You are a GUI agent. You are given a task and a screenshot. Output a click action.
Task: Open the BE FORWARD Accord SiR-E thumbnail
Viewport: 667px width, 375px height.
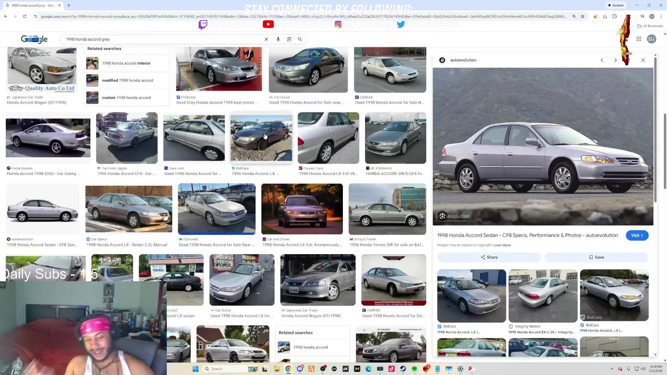tap(396, 138)
